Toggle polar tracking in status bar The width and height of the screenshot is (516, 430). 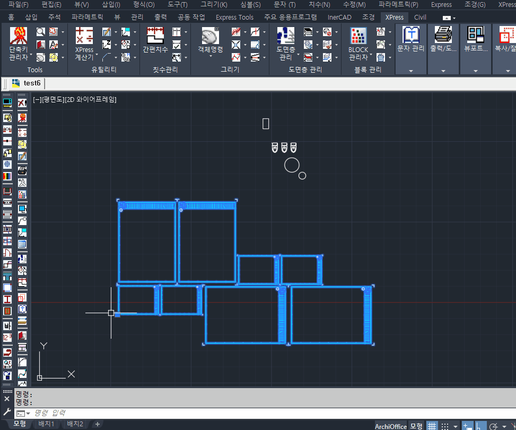493,426
